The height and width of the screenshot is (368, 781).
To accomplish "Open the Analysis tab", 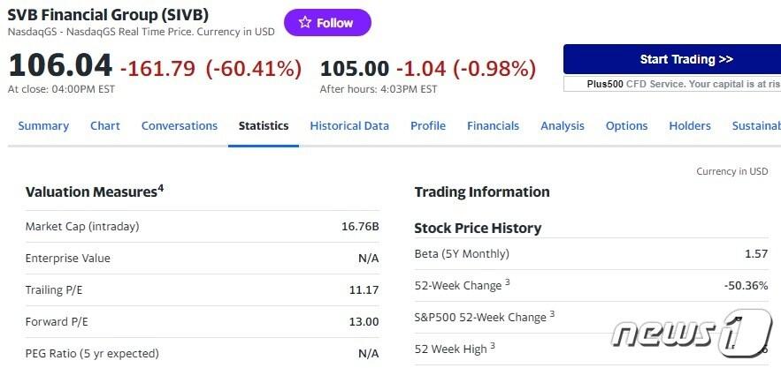I will (x=563, y=126).
